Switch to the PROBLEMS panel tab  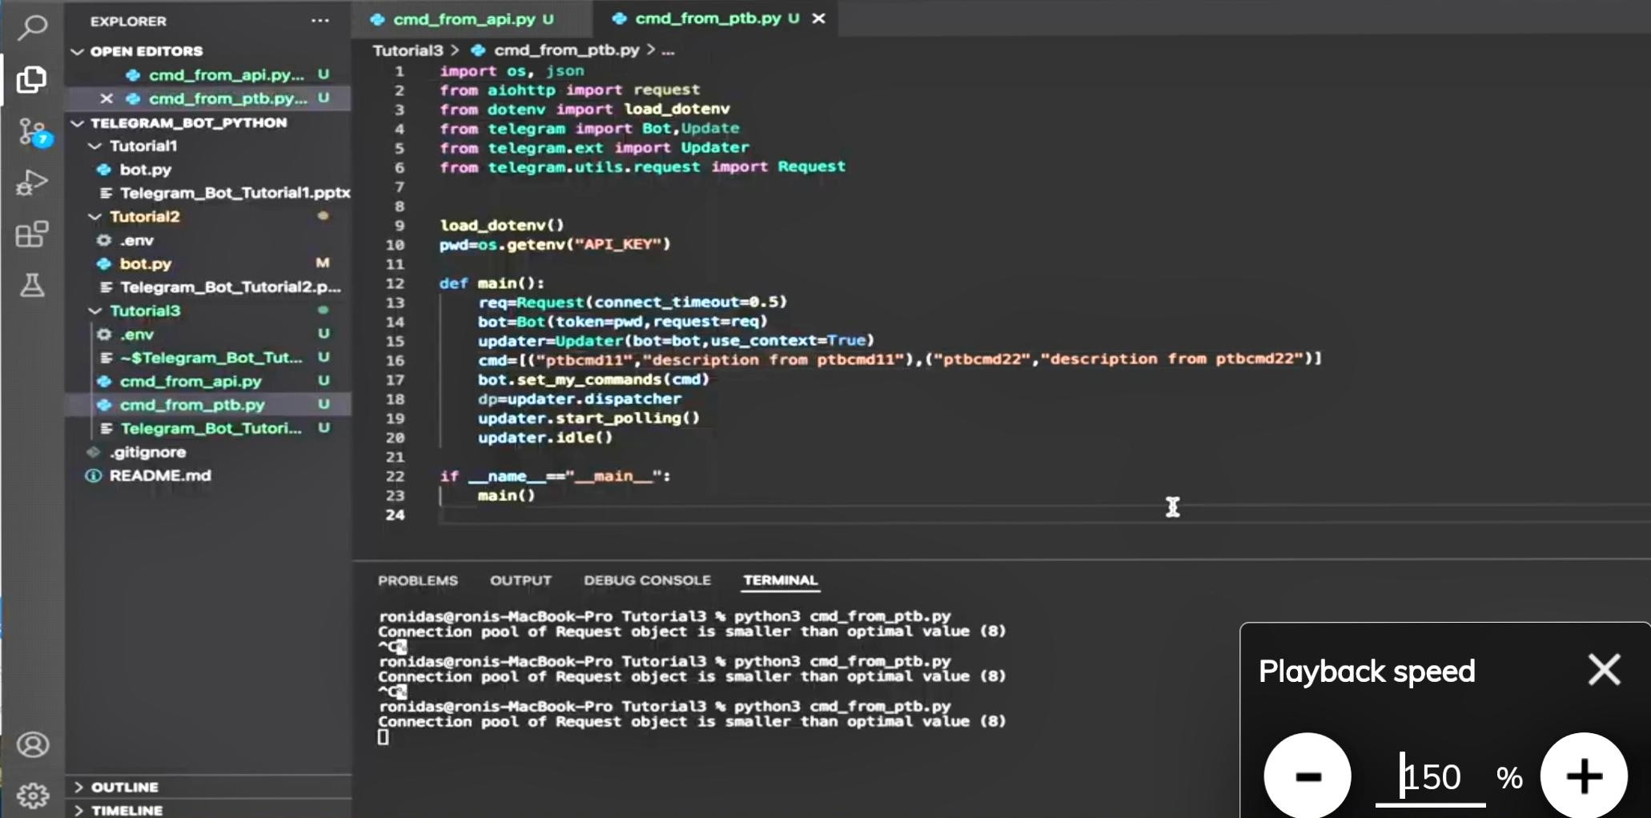pyautogui.click(x=417, y=580)
